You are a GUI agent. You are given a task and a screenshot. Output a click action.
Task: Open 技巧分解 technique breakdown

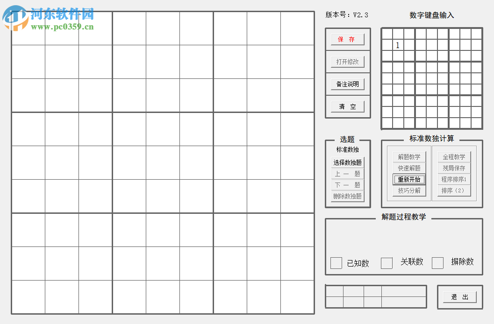[x=409, y=190]
